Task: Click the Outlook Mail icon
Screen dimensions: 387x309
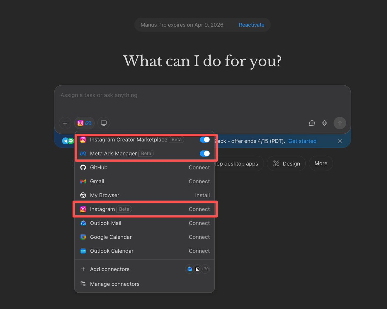Action: pos(83,223)
